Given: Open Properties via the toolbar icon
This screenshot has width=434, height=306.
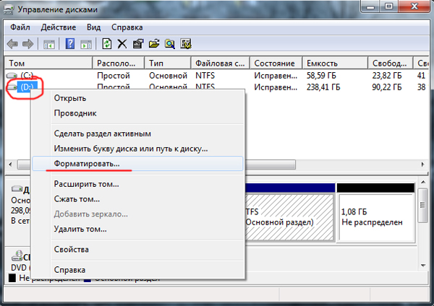Looking at the screenshot, I should click(x=137, y=44).
